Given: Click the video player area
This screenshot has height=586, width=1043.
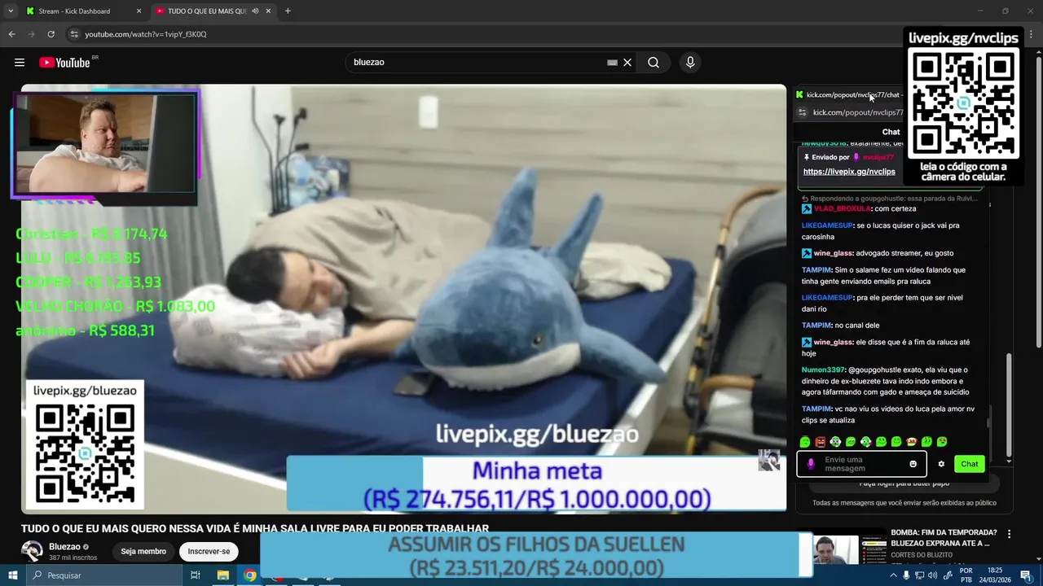Looking at the screenshot, I should coord(403,299).
